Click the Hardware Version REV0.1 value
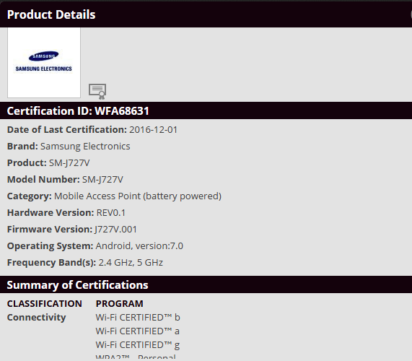The width and height of the screenshot is (412, 361). coord(111,213)
